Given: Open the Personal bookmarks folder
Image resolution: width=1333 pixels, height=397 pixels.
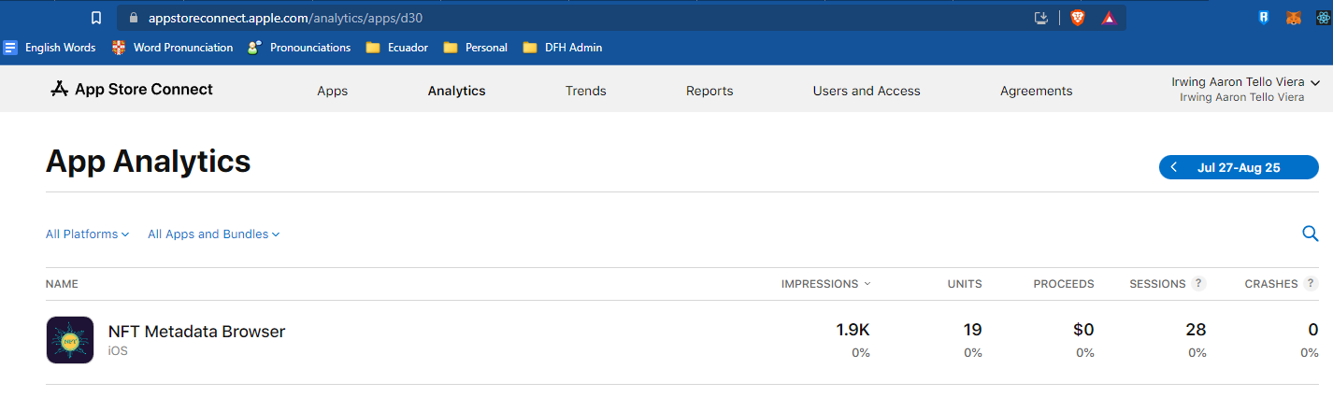Looking at the screenshot, I should point(476,47).
